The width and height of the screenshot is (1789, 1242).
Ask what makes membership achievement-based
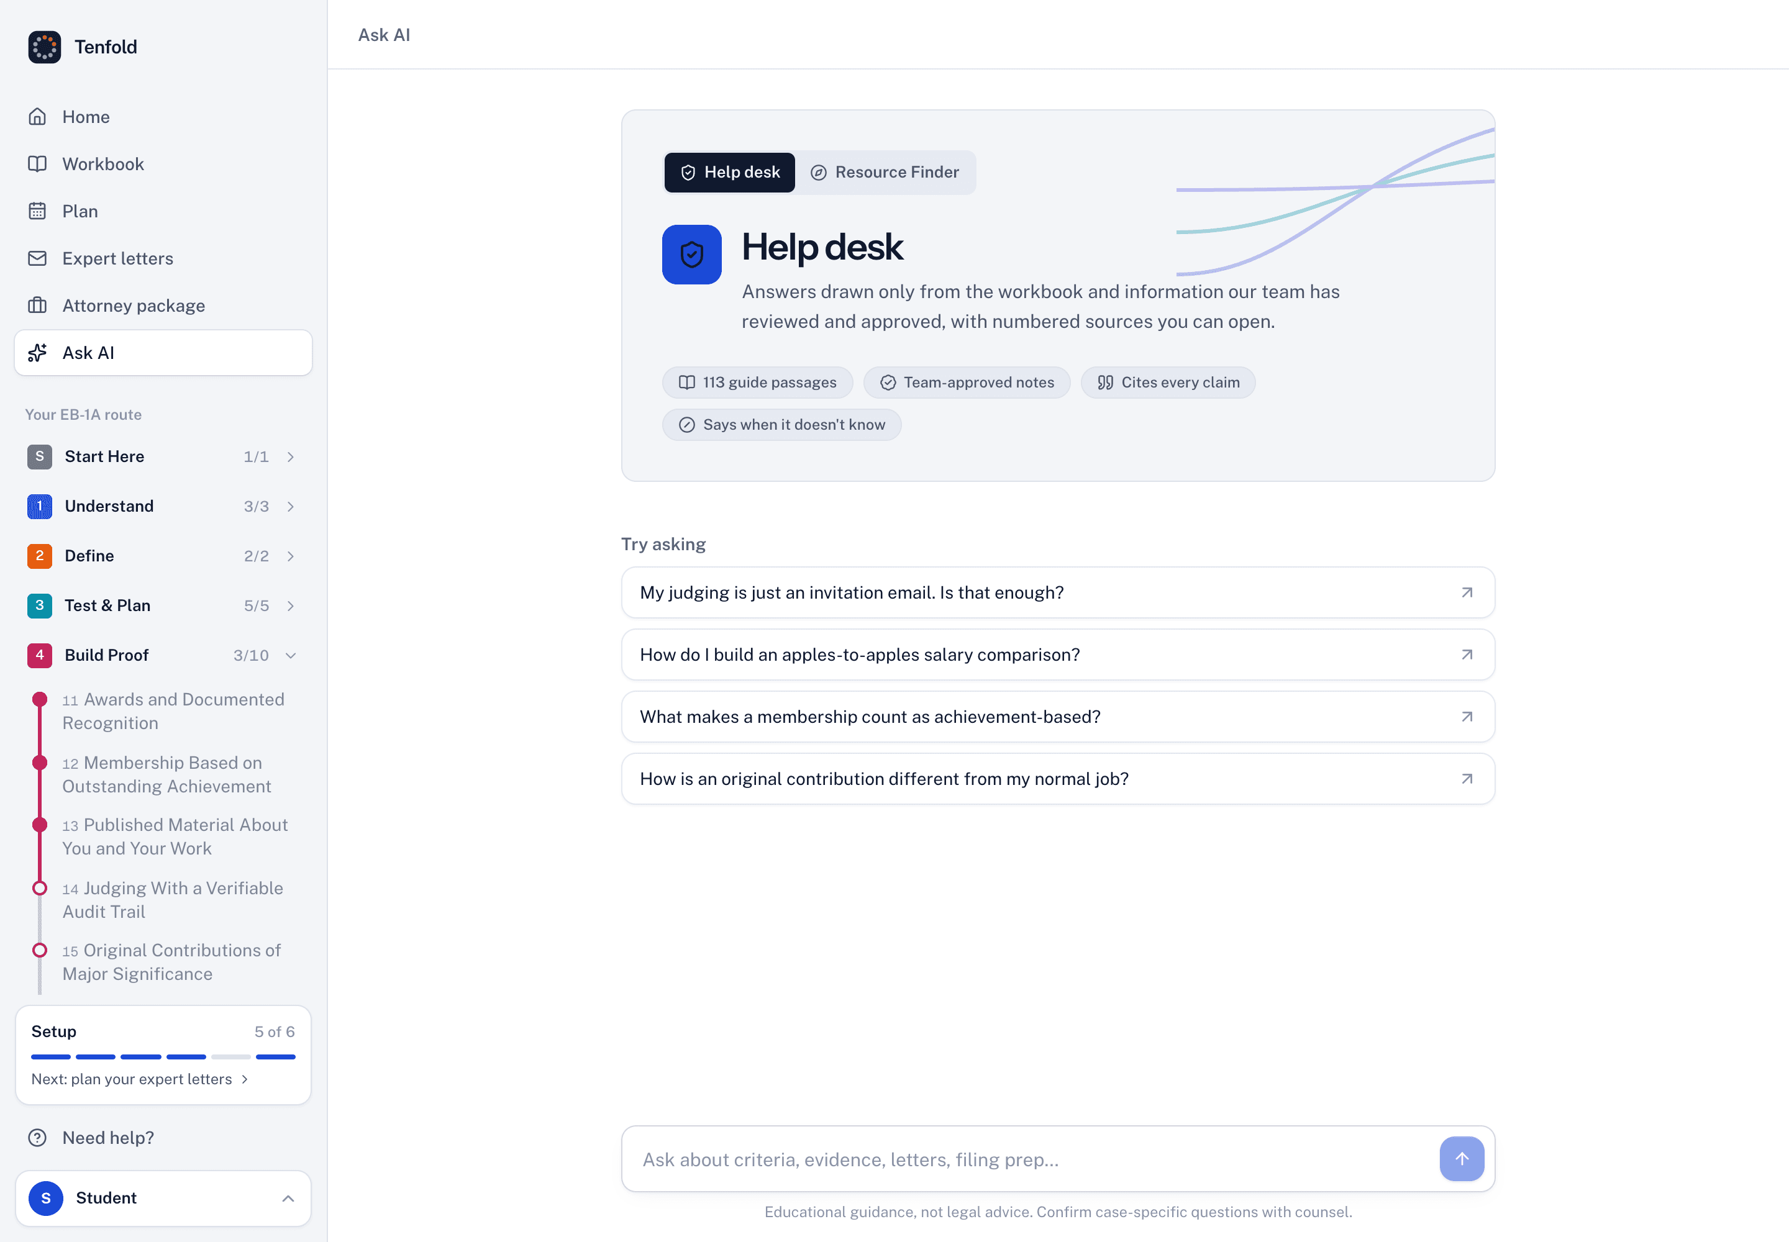pos(1057,717)
